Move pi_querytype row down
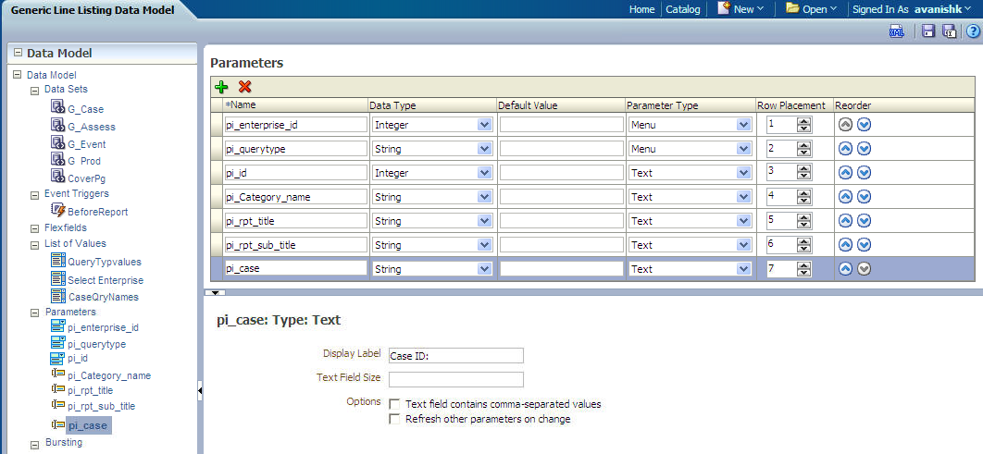This screenshot has width=983, height=454. (864, 149)
